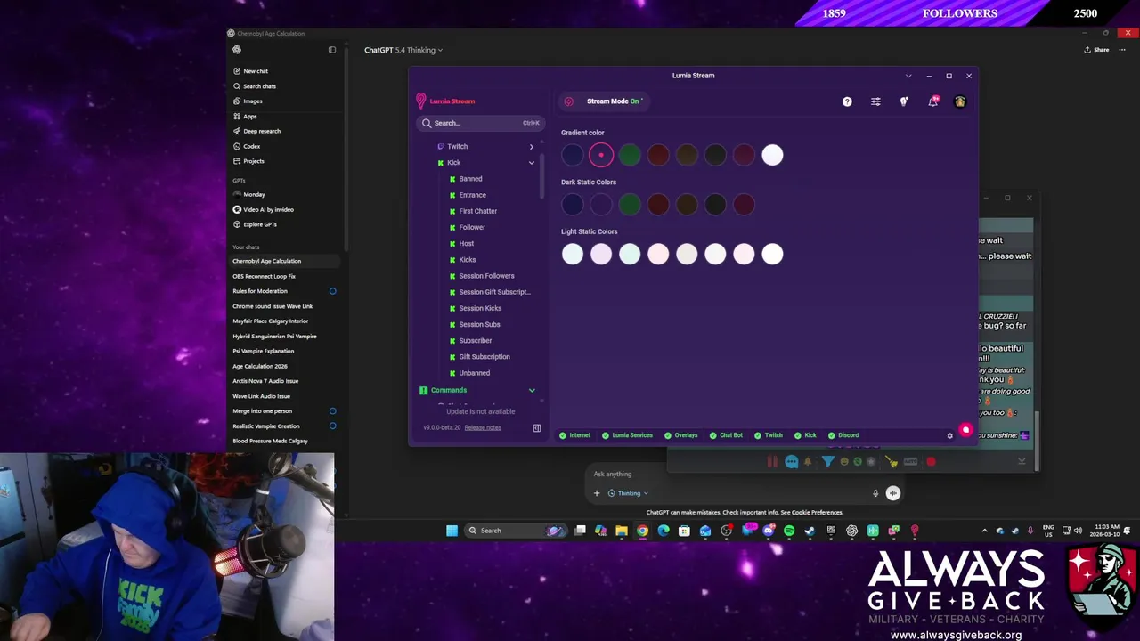Toggle the ChatGPT sidebar panel icon

point(332,50)
